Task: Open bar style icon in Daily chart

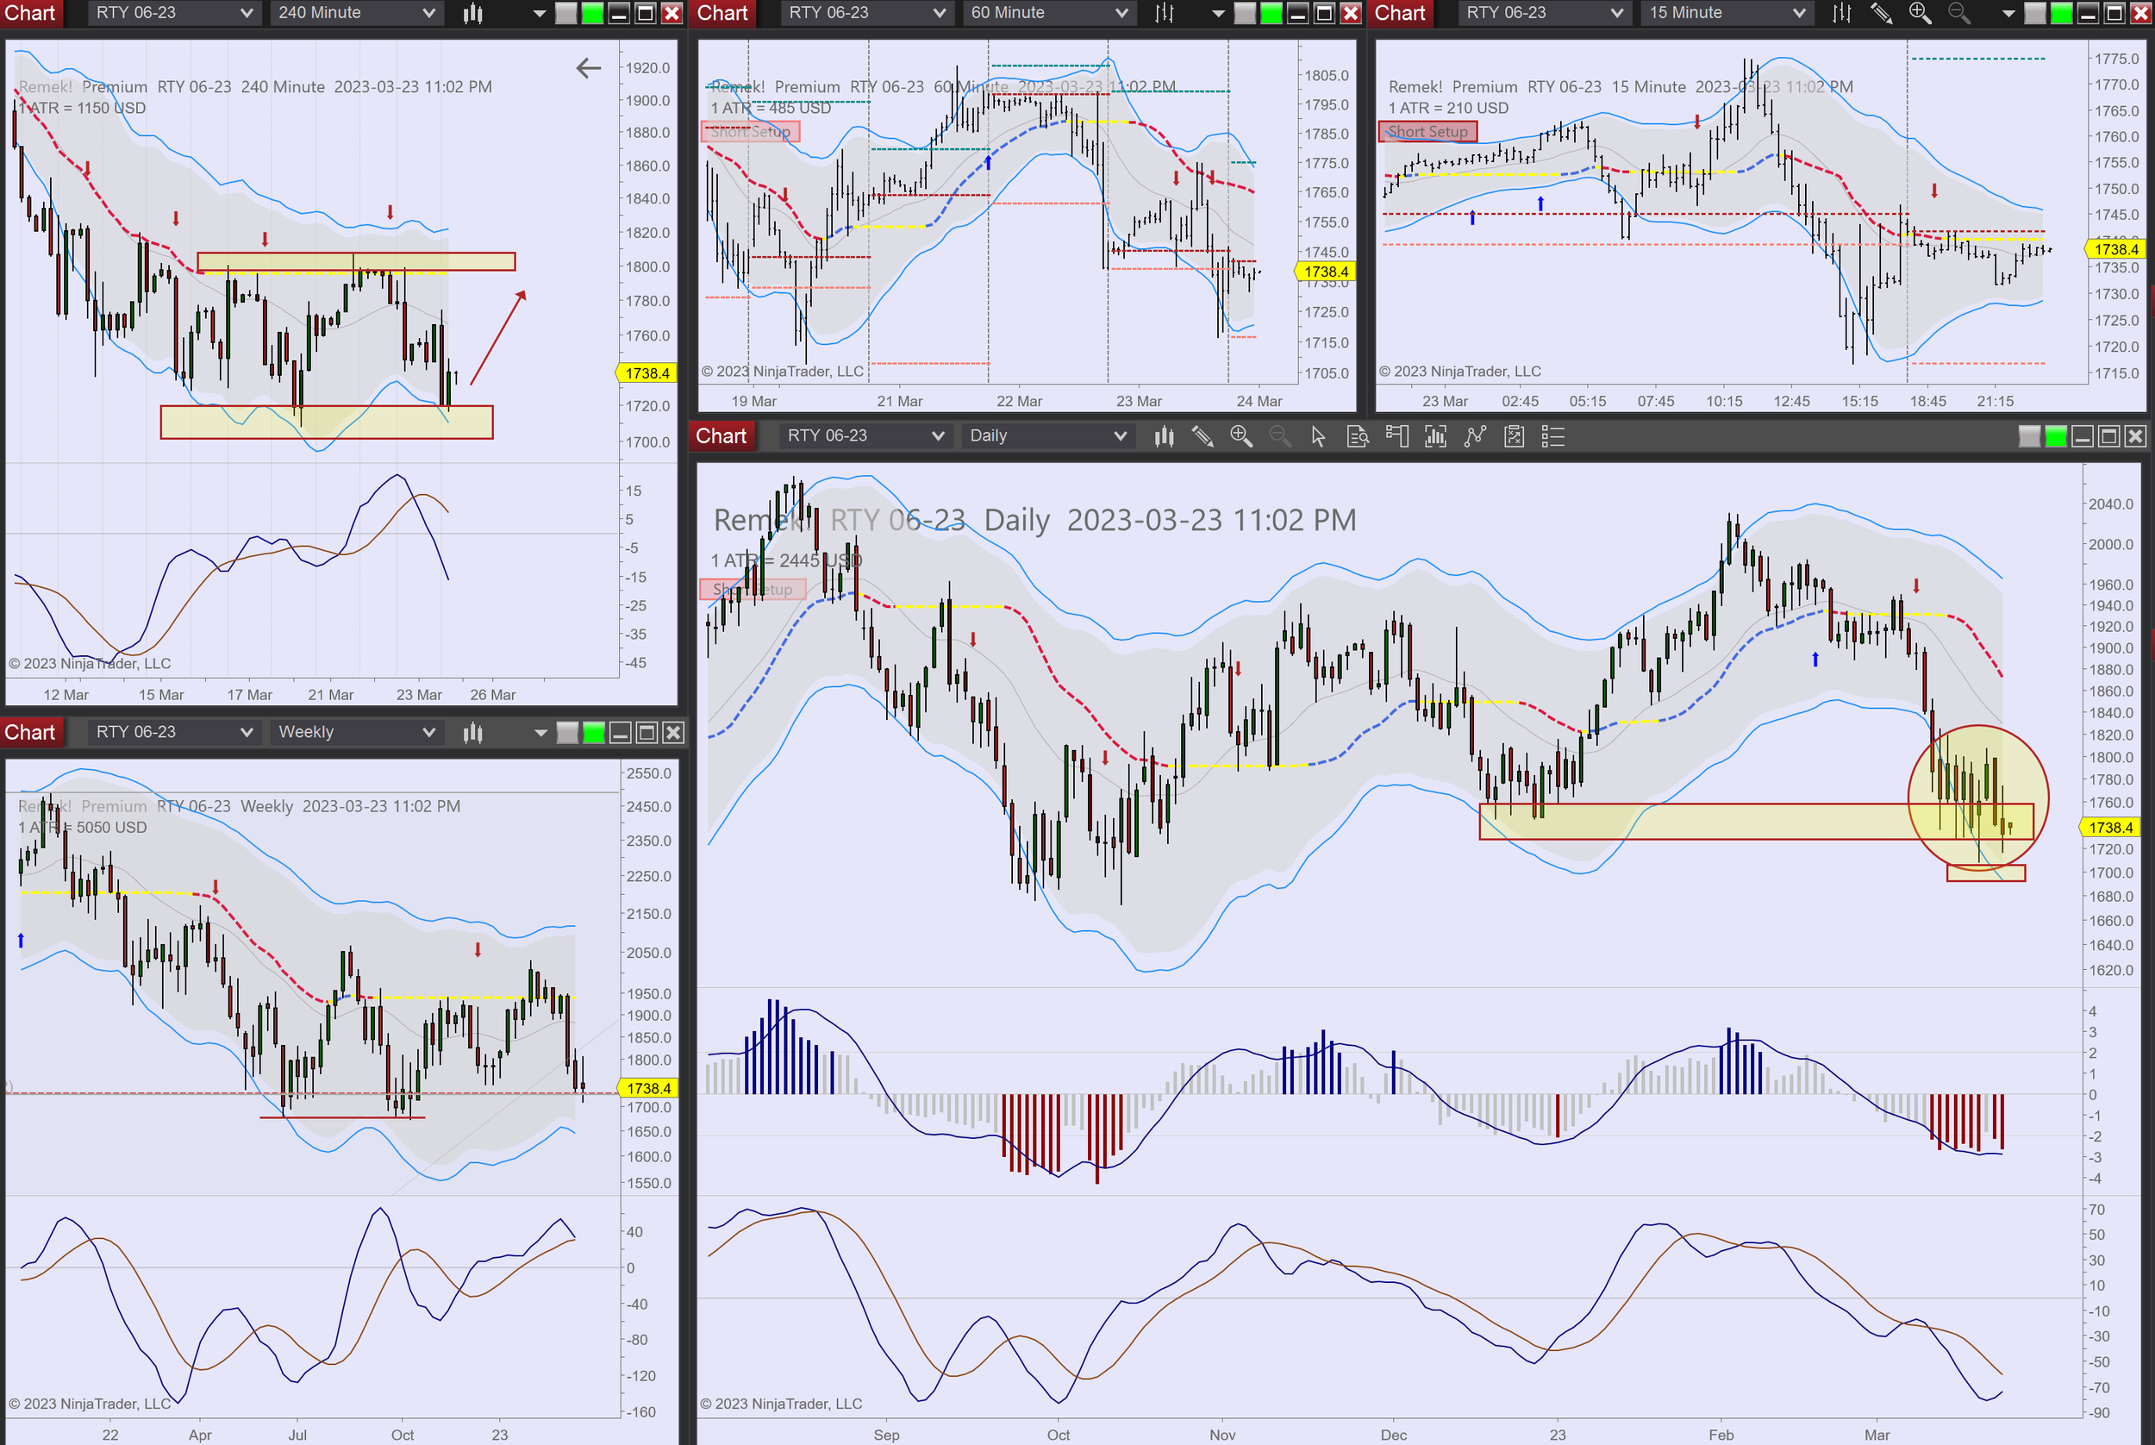Action: pyautogui.click(x=1164, y=437)
